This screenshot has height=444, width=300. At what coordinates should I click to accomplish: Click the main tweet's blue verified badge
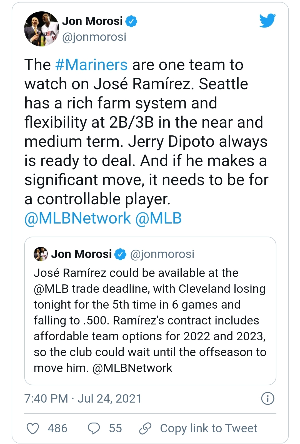131,21
